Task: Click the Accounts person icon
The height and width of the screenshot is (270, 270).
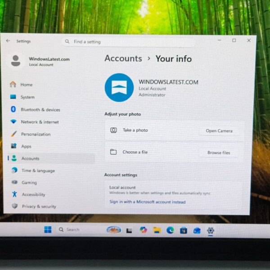Action: tap(14, 158)
